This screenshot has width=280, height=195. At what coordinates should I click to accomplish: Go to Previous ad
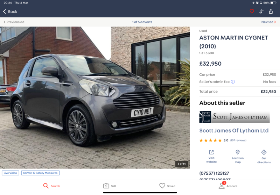tap(14, 22)
